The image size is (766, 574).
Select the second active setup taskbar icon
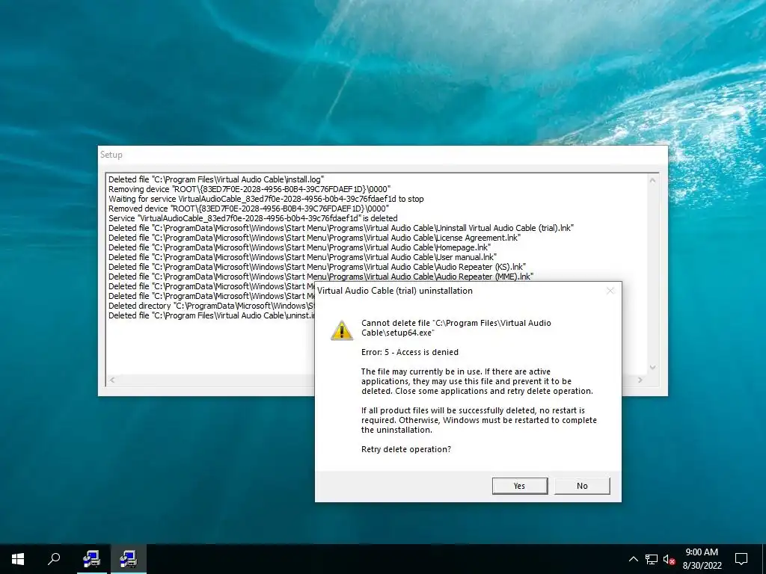(x=128, y=559)
